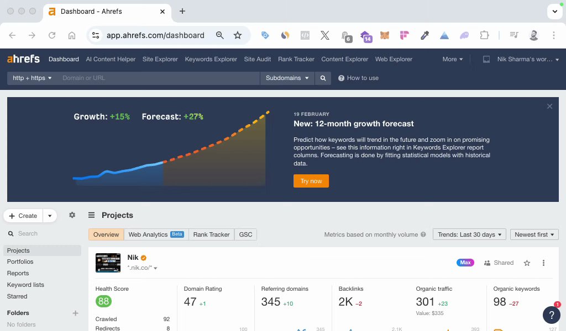Click the site info icon in the address bar
This screenshot has width=566, height=331.
tap(96, 35)
